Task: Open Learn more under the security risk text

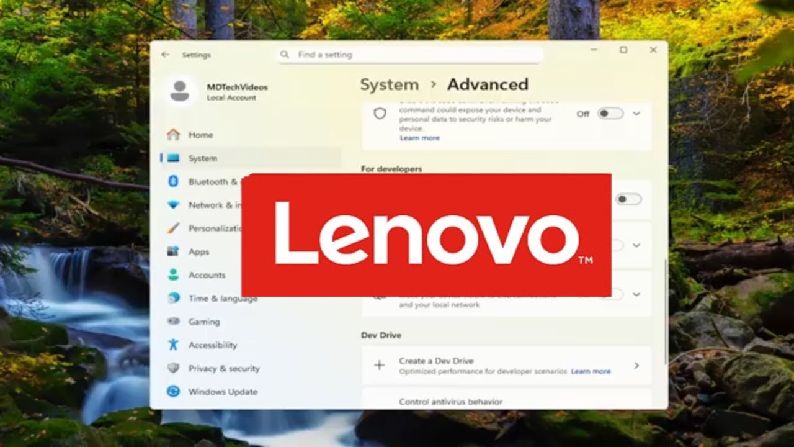Action: click(419, 138)
